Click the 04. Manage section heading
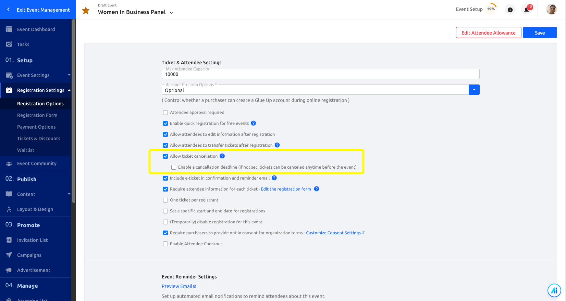 (22, 286)
